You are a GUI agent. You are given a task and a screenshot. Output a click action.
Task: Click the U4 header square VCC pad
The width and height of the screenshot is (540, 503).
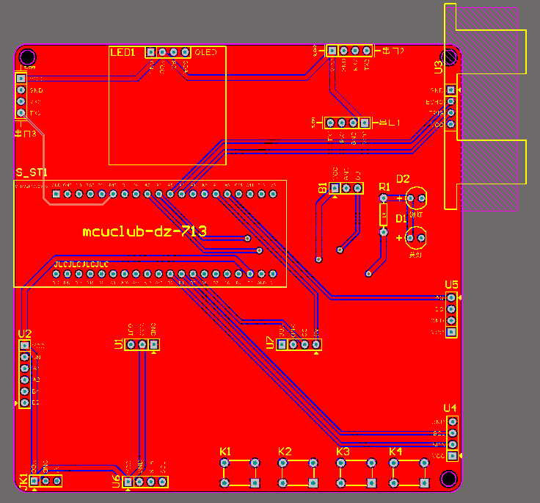(453, 456)
